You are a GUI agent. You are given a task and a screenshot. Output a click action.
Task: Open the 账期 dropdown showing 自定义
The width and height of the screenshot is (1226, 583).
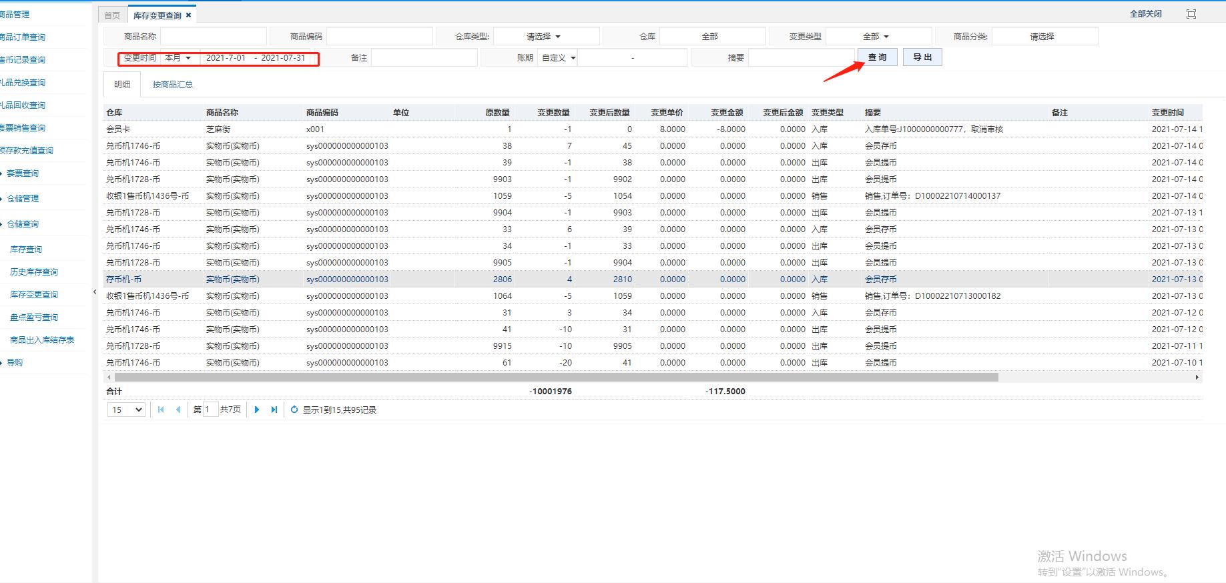(558, 58)
